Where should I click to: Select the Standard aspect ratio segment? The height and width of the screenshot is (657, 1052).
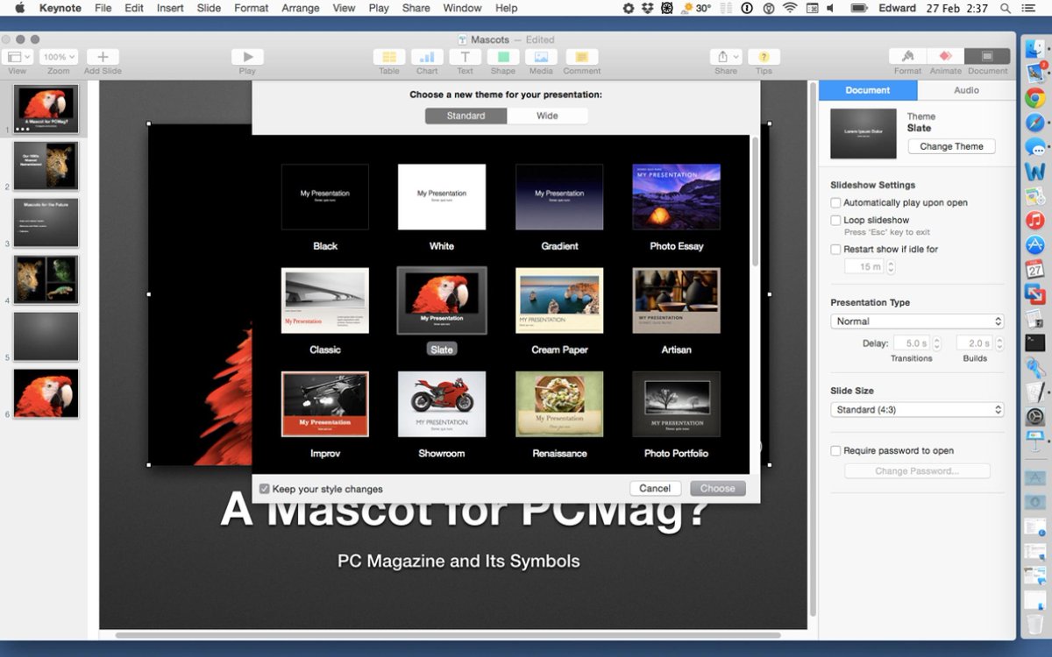pos(466,116)
